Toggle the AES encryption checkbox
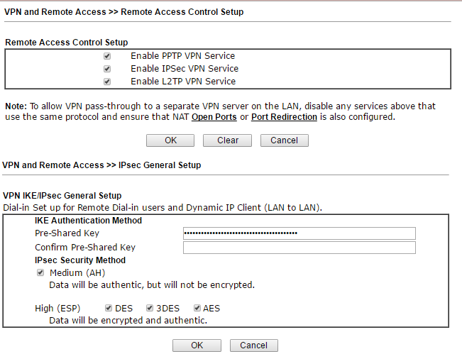The height and width of the screenshot is (354, 462). pos(197,308)
